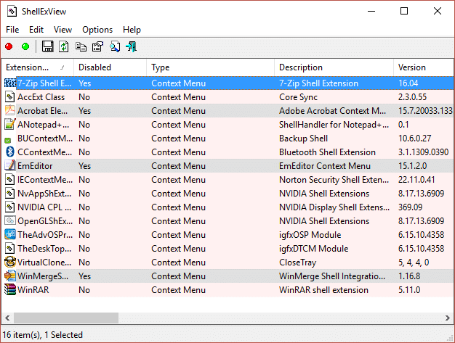Viewport: 455px width, 343px height.
Task: Click the Find magnifier toolbar icon
Action: [x=115, y=47]
